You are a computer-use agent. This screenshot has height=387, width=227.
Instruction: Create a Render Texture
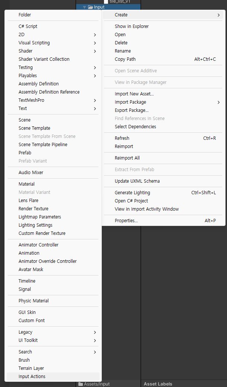(x=53, y=208)
